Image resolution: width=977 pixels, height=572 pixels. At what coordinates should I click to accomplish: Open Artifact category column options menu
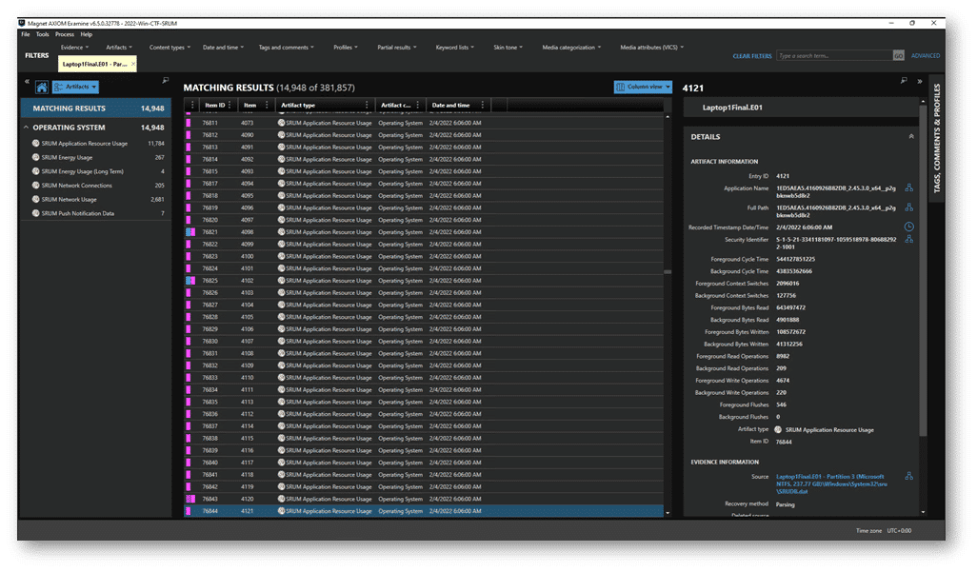pyautogui.click(x=417, y=106)
